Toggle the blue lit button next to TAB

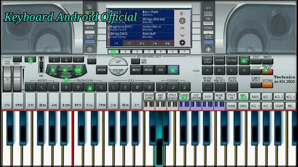(173, 70)
